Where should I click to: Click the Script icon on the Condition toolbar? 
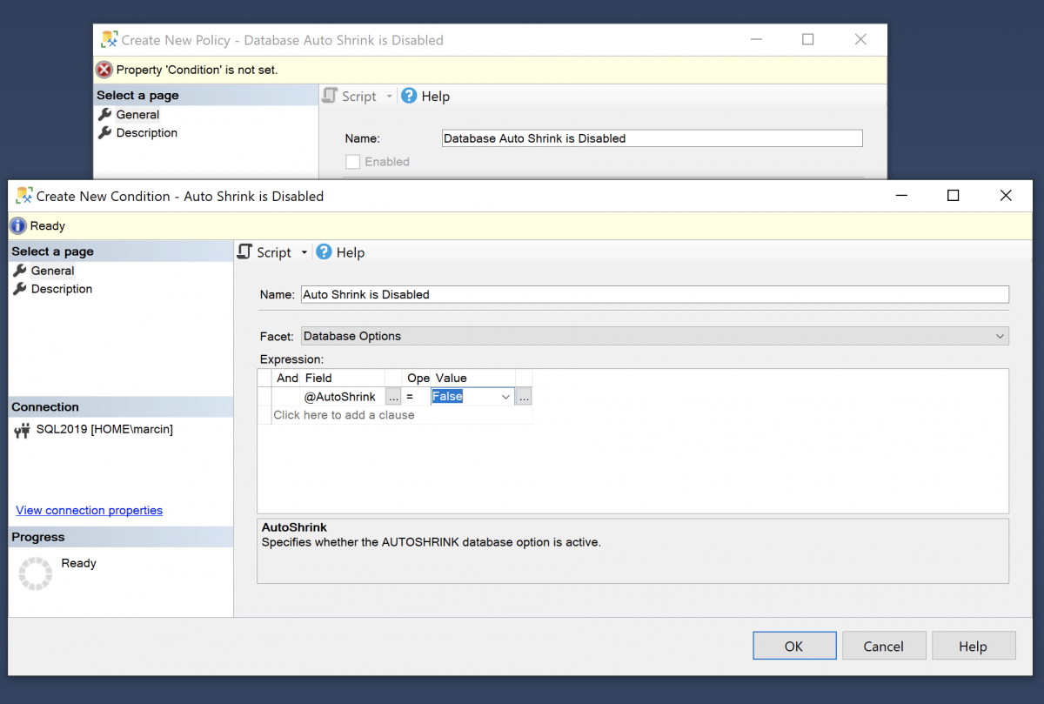(x=243, y=252)
